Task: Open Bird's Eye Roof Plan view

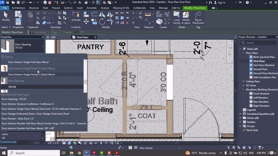Action: (x=264, y=57)
